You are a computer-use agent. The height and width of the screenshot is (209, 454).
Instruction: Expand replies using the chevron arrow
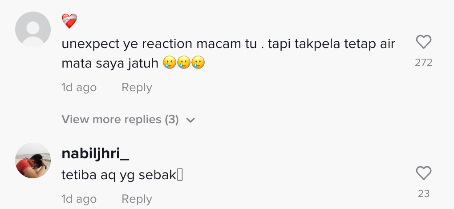click(x=191, y=120)
